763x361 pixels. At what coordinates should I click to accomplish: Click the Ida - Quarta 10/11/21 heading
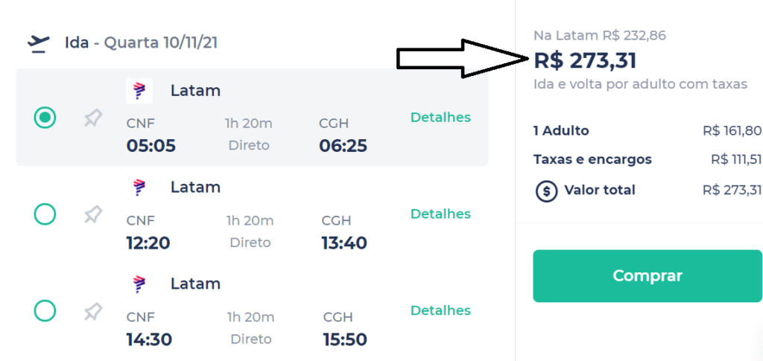pos(141,42)
